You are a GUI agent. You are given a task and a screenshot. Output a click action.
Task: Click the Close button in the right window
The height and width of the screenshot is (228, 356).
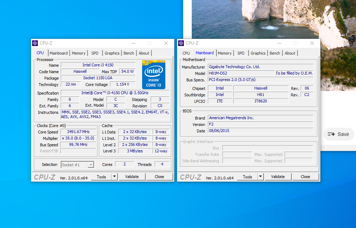(x=305, y=177)
